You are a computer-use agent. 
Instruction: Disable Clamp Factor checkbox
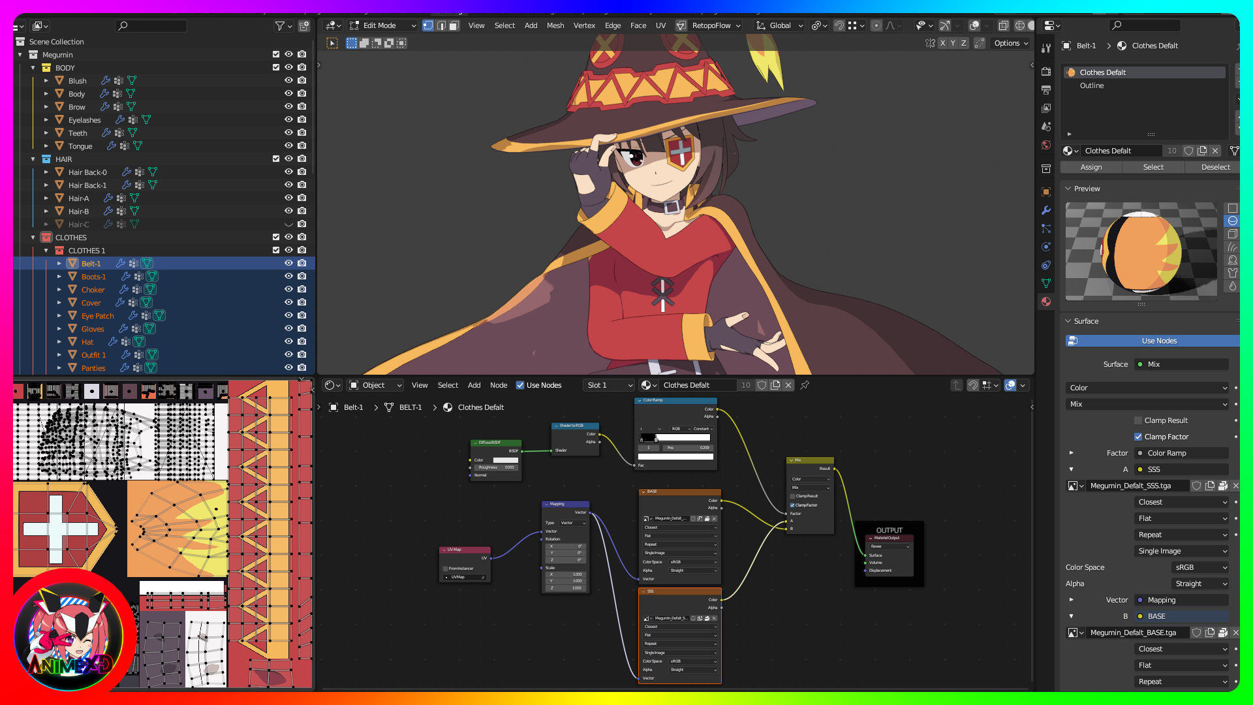[1138, 437]
